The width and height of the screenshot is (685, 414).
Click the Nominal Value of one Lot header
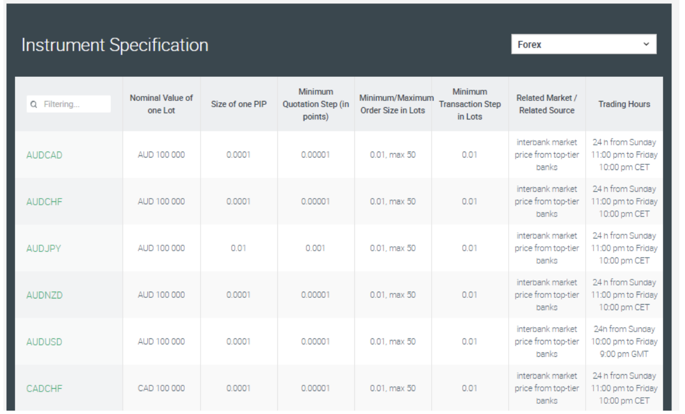tap(161, 104)
